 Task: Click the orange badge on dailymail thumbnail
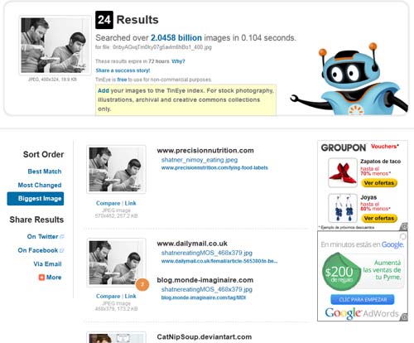click(142, 285)
